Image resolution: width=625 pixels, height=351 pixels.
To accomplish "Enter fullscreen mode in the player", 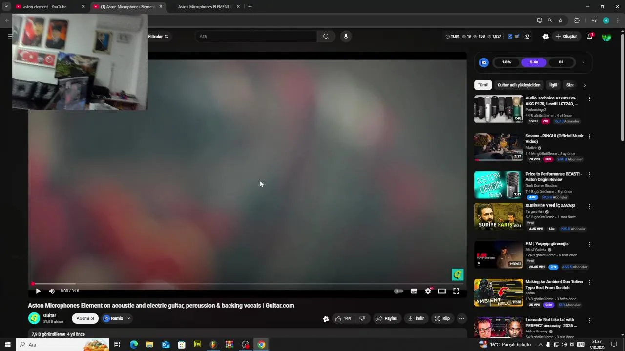I will point(456,291).
